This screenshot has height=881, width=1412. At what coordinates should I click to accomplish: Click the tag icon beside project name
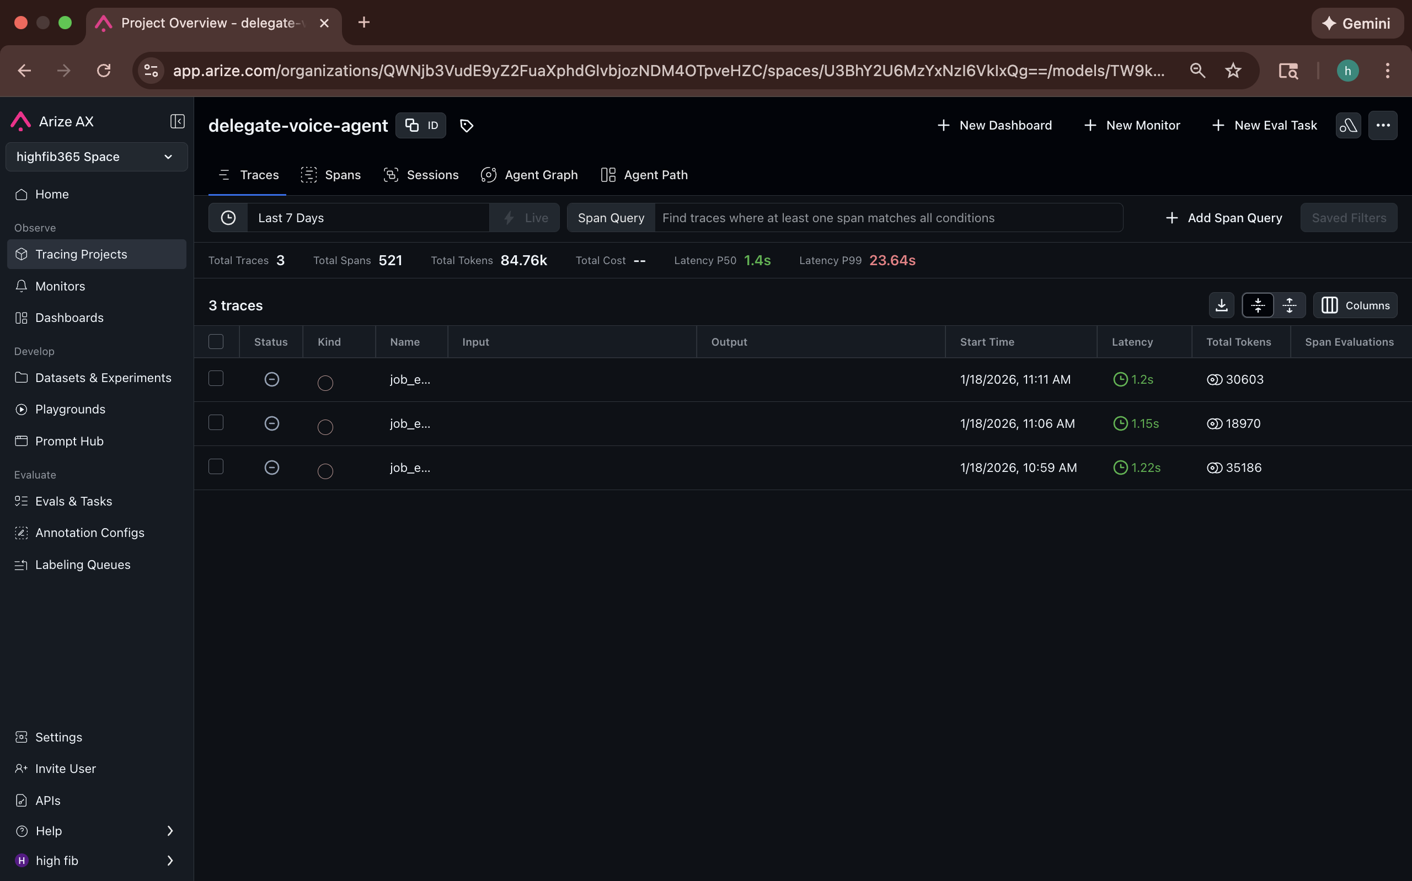pyautogui.click(x=466, y=125)
